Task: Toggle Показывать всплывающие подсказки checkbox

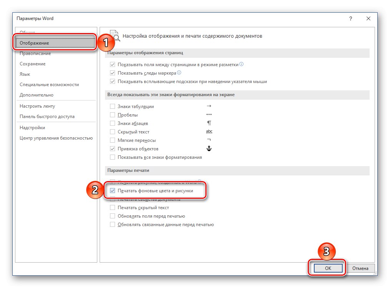Action: coord(112,82)
